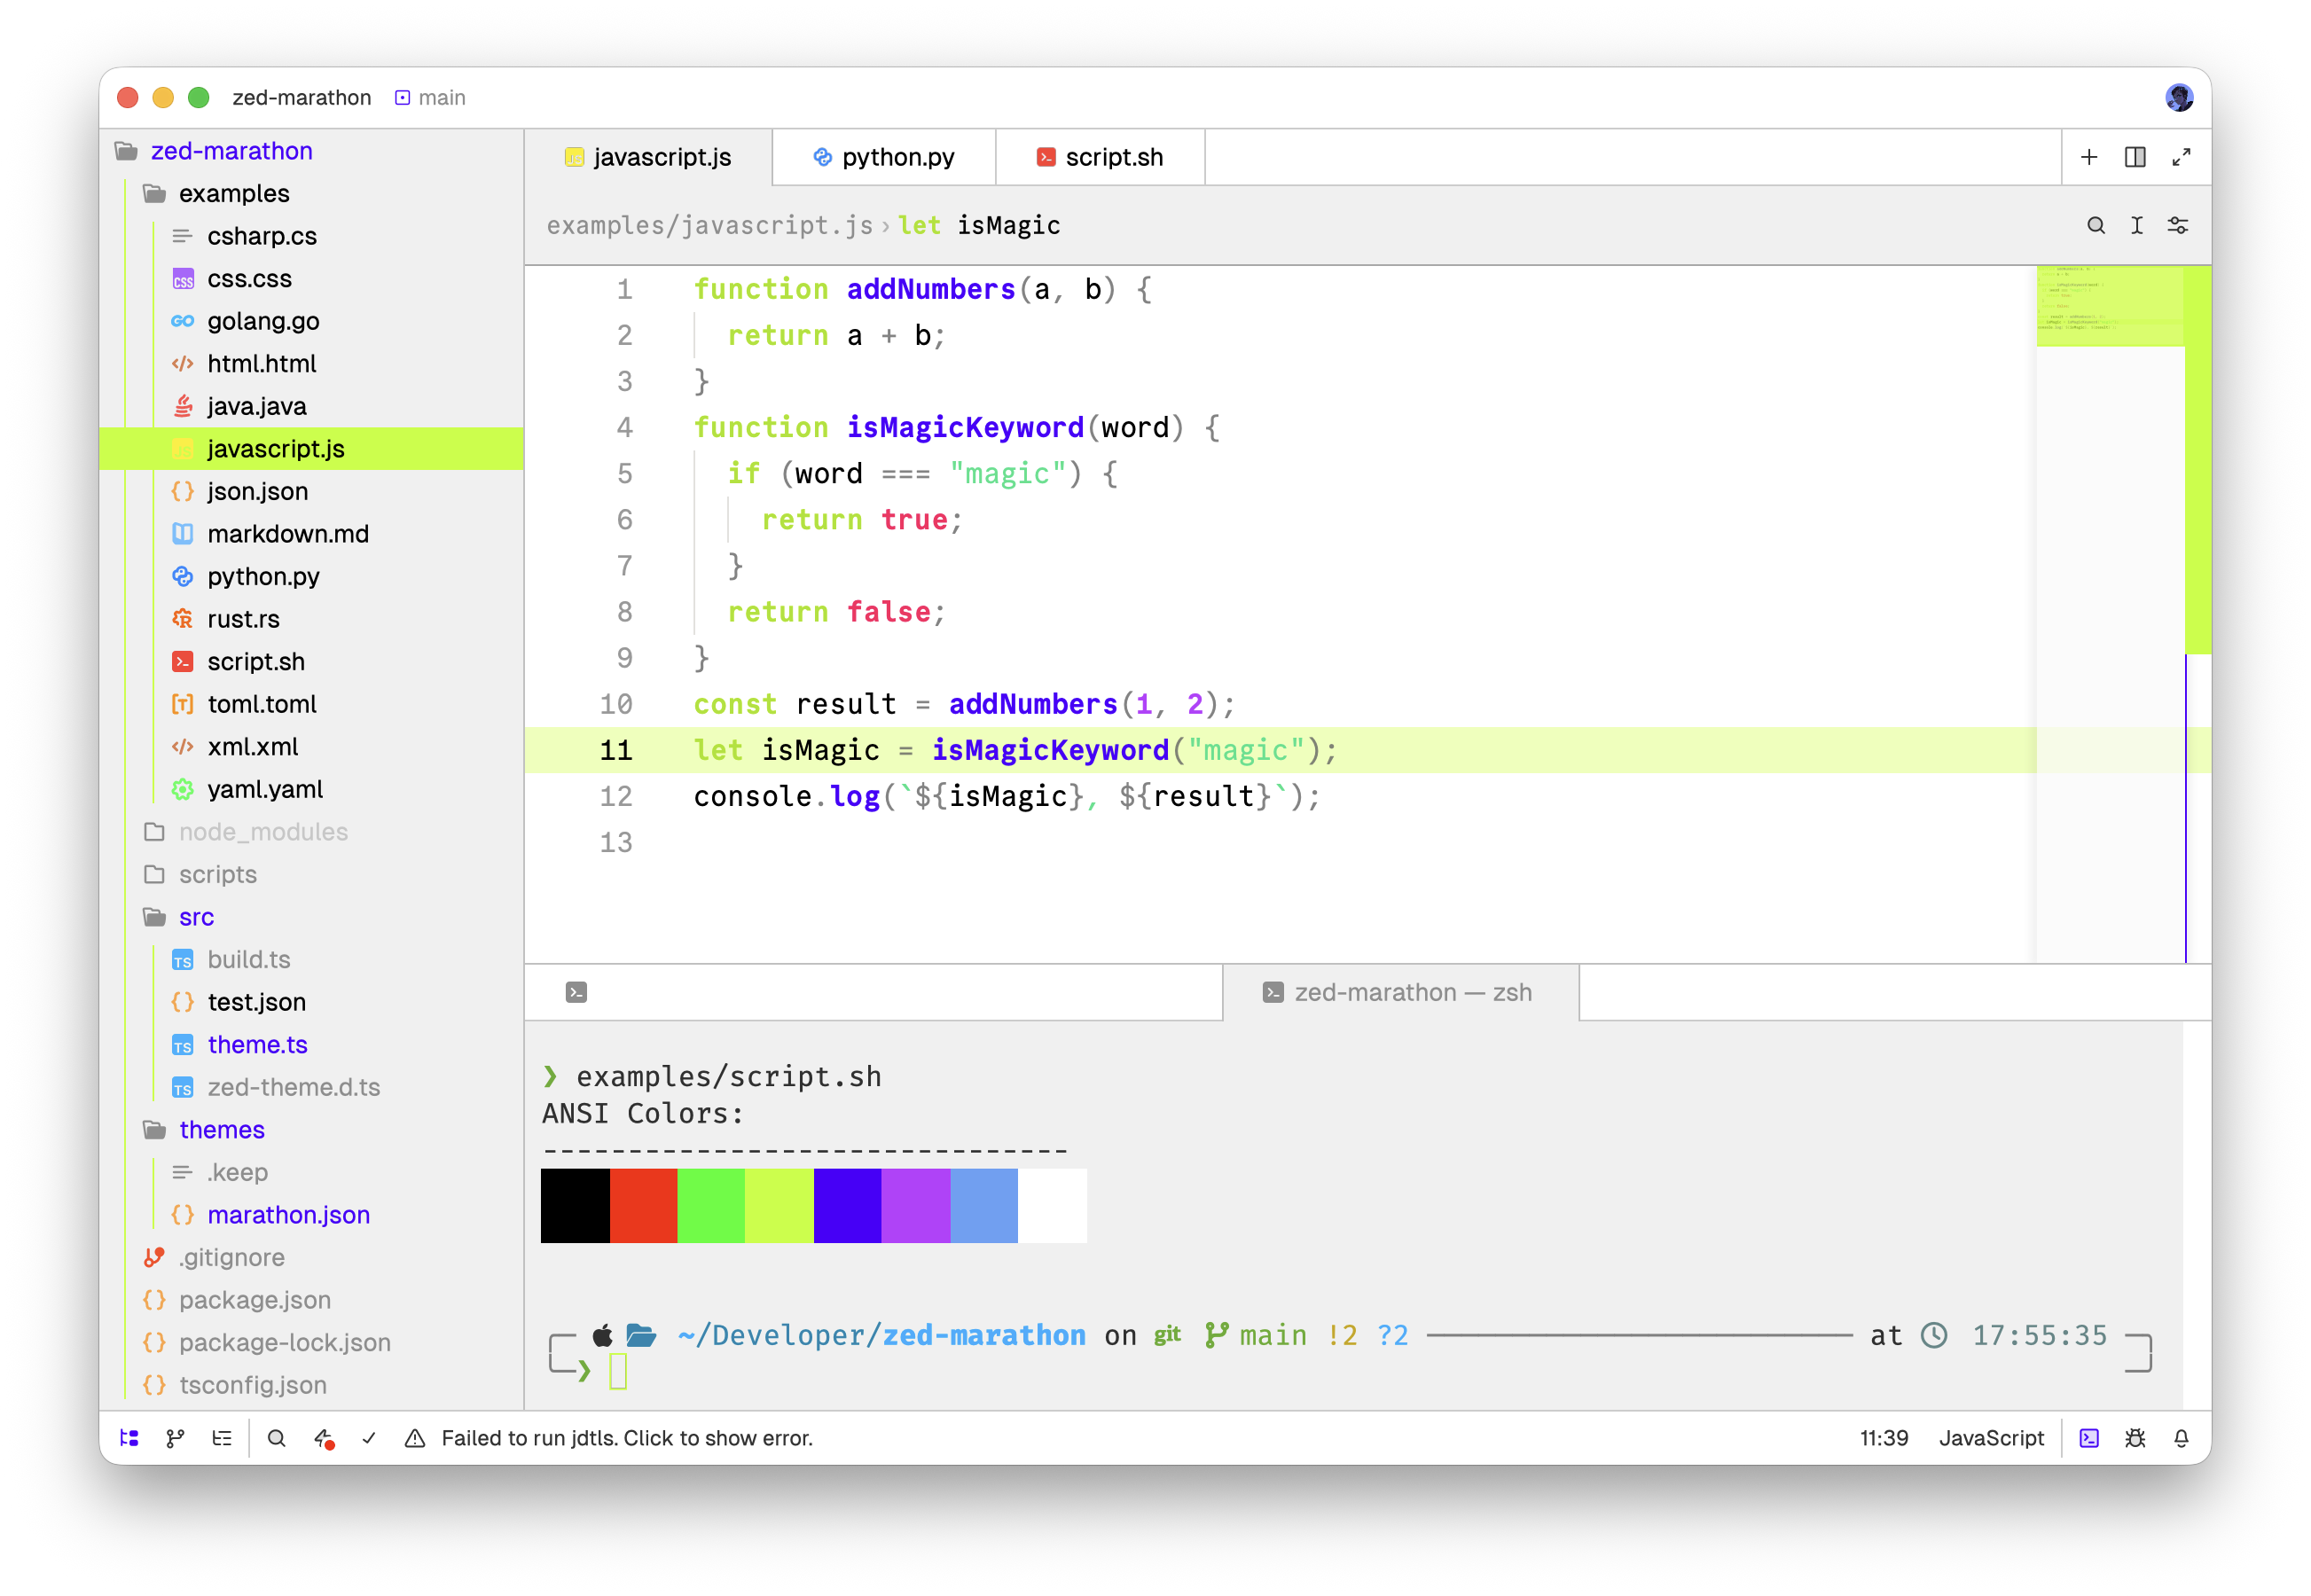Click the red ANSI color block in terminal
The height and width of the screenshot is (1596, 2311).
[x=643, y=1206]
